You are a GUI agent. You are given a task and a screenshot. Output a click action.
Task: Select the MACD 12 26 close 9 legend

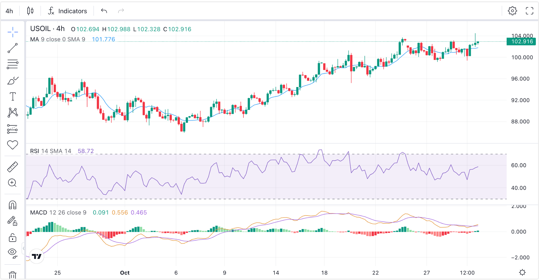tap(58, 212)
